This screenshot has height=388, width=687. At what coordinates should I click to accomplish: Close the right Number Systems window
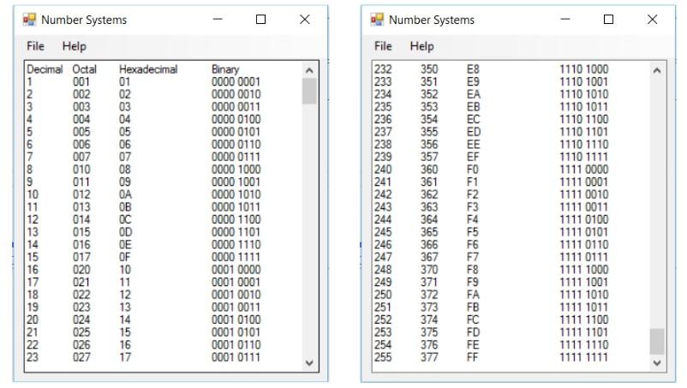point(652,19)
